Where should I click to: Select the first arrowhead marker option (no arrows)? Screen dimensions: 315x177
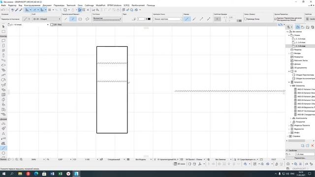[x=187, y=19]
